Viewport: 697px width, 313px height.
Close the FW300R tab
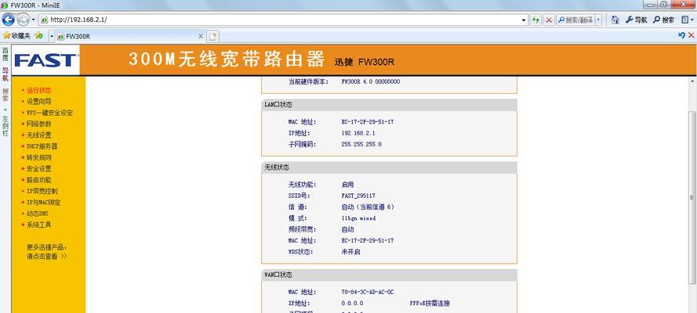(201, 36)
